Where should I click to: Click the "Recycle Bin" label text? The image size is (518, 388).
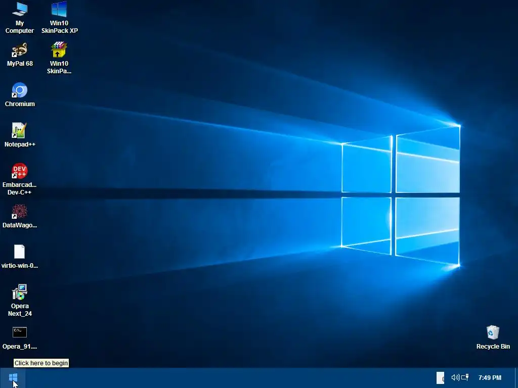[493, 347]
